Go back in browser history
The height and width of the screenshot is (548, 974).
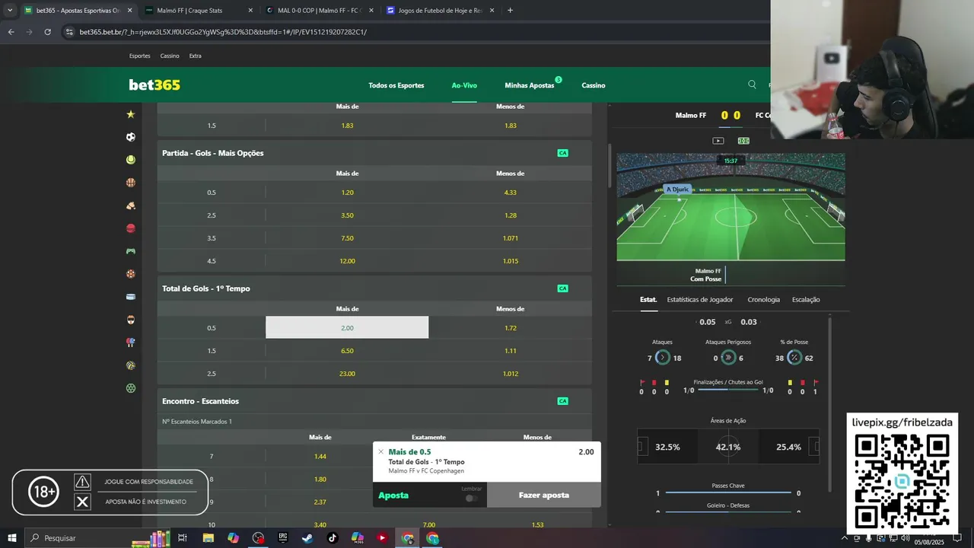point(11,32)
